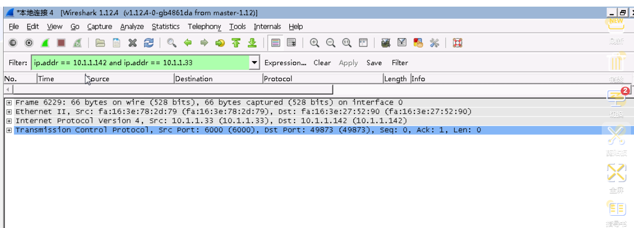Reset zoom to 100% icon
This screenshot has height=228, width=634.
(x=347, y=43)
